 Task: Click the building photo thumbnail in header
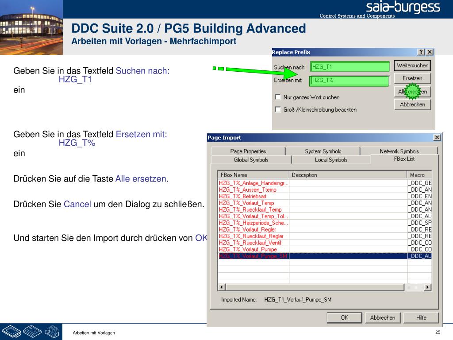31,27
